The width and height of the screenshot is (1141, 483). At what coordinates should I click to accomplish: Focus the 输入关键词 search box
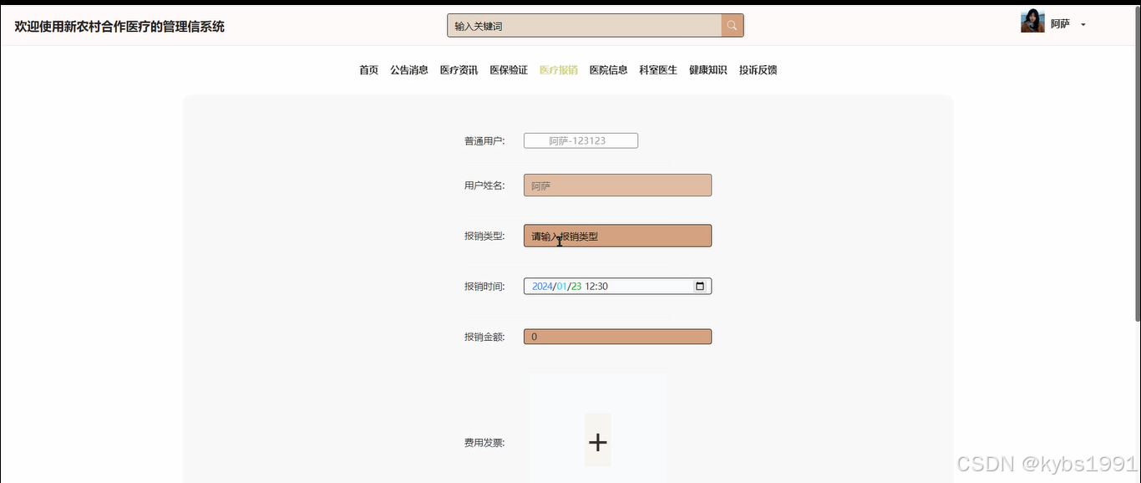pyautogui.click(x=584, y=26)
